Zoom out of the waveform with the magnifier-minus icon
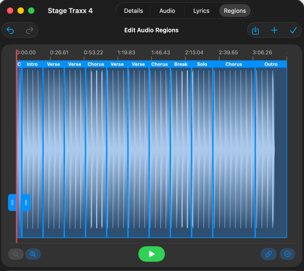This screenshot has width=304, height=271. click(x=16, y=254)
